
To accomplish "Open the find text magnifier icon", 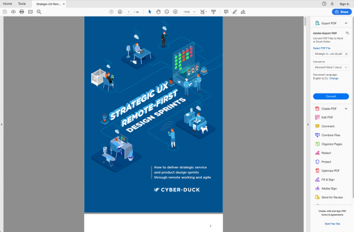I will [x=39, y=12].
